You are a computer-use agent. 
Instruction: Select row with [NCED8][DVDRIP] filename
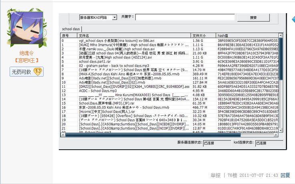(169, 124)
